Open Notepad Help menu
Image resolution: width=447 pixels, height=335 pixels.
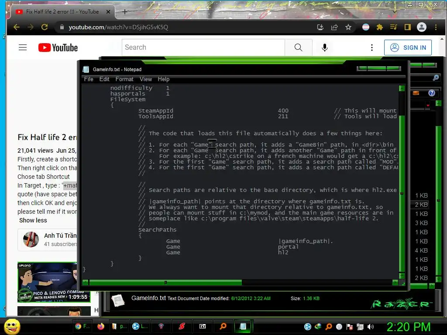tap(164, 79)
